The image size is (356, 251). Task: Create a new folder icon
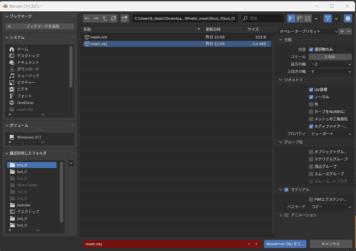pyautogui.click(x=125, y=18)
